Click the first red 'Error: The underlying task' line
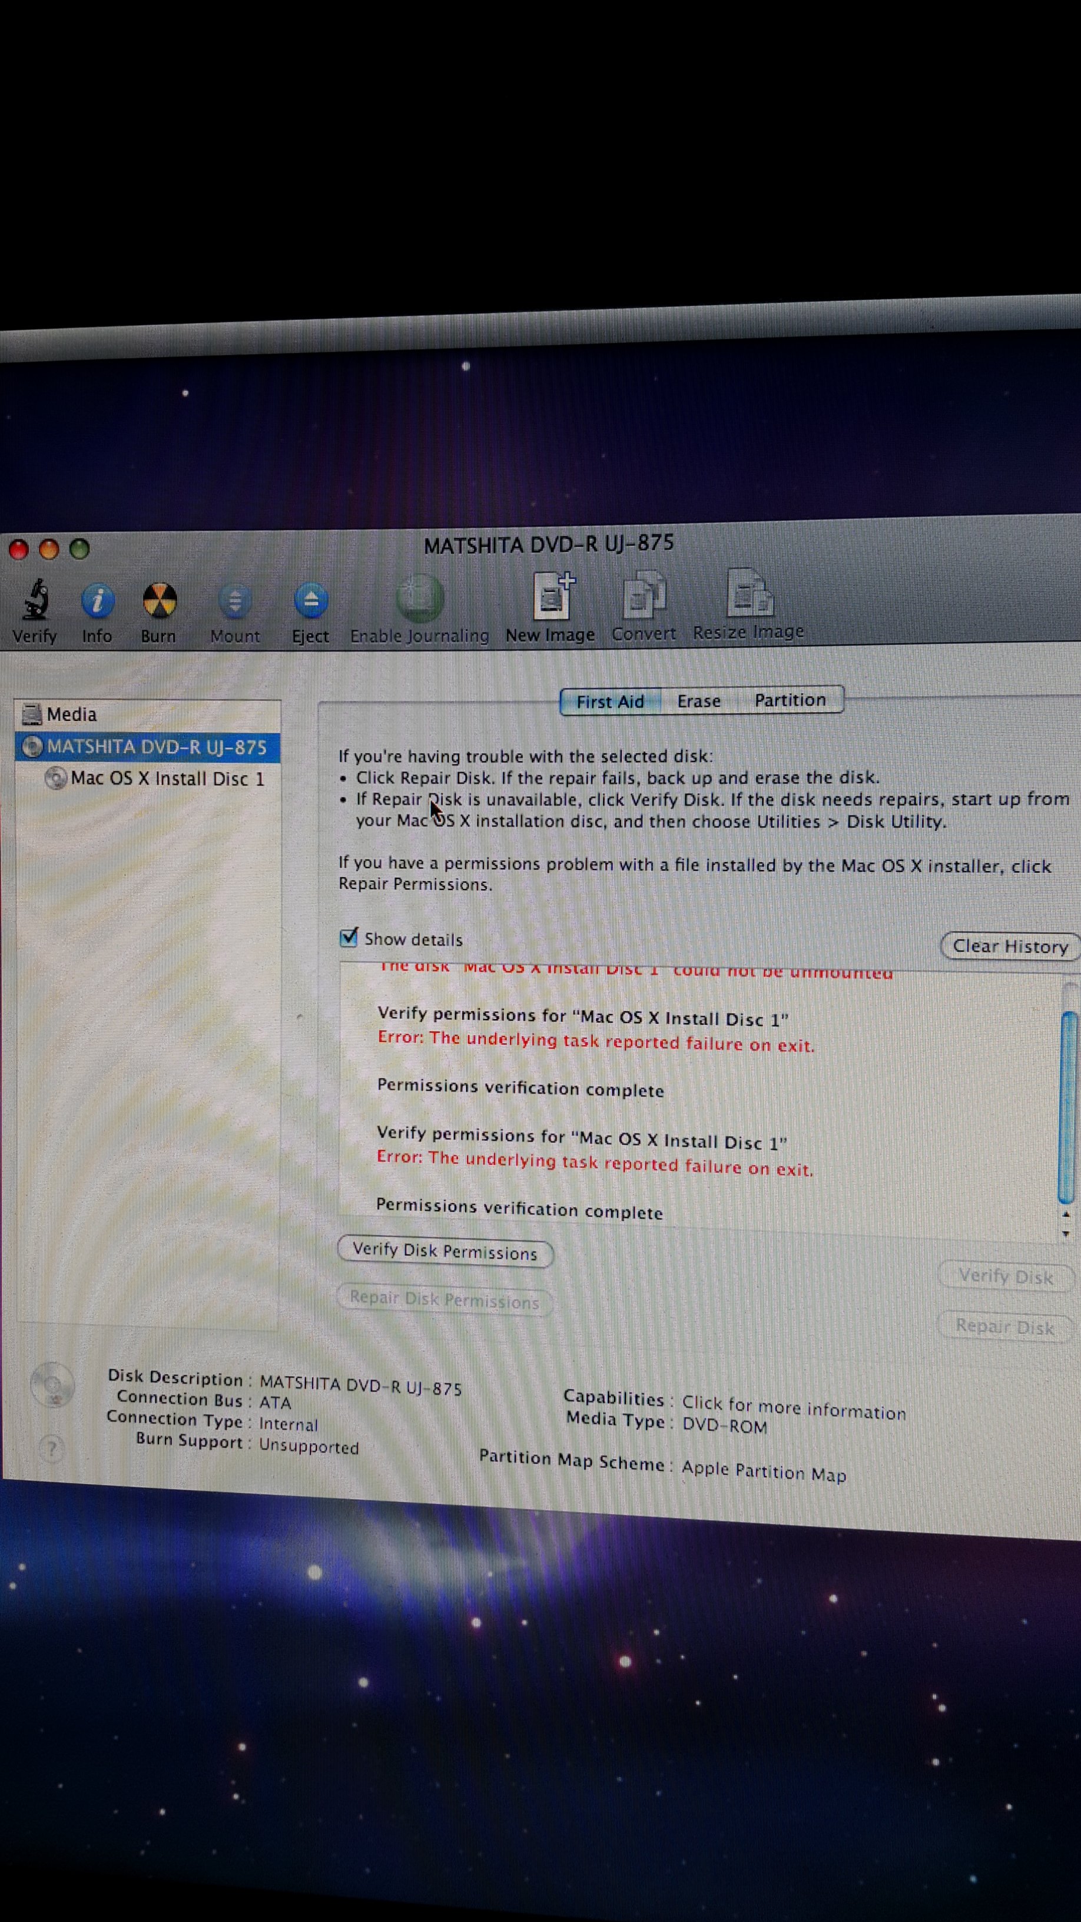This screenshot has height=1922, width=1081. 595,1041
